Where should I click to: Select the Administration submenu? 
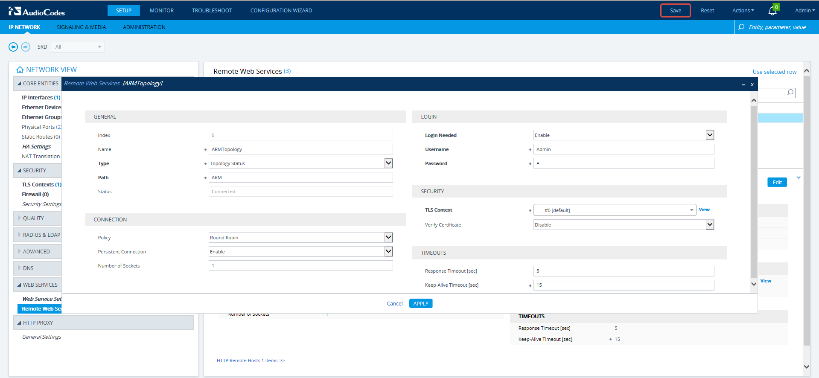pyautogui.click(x=144, y=27)
